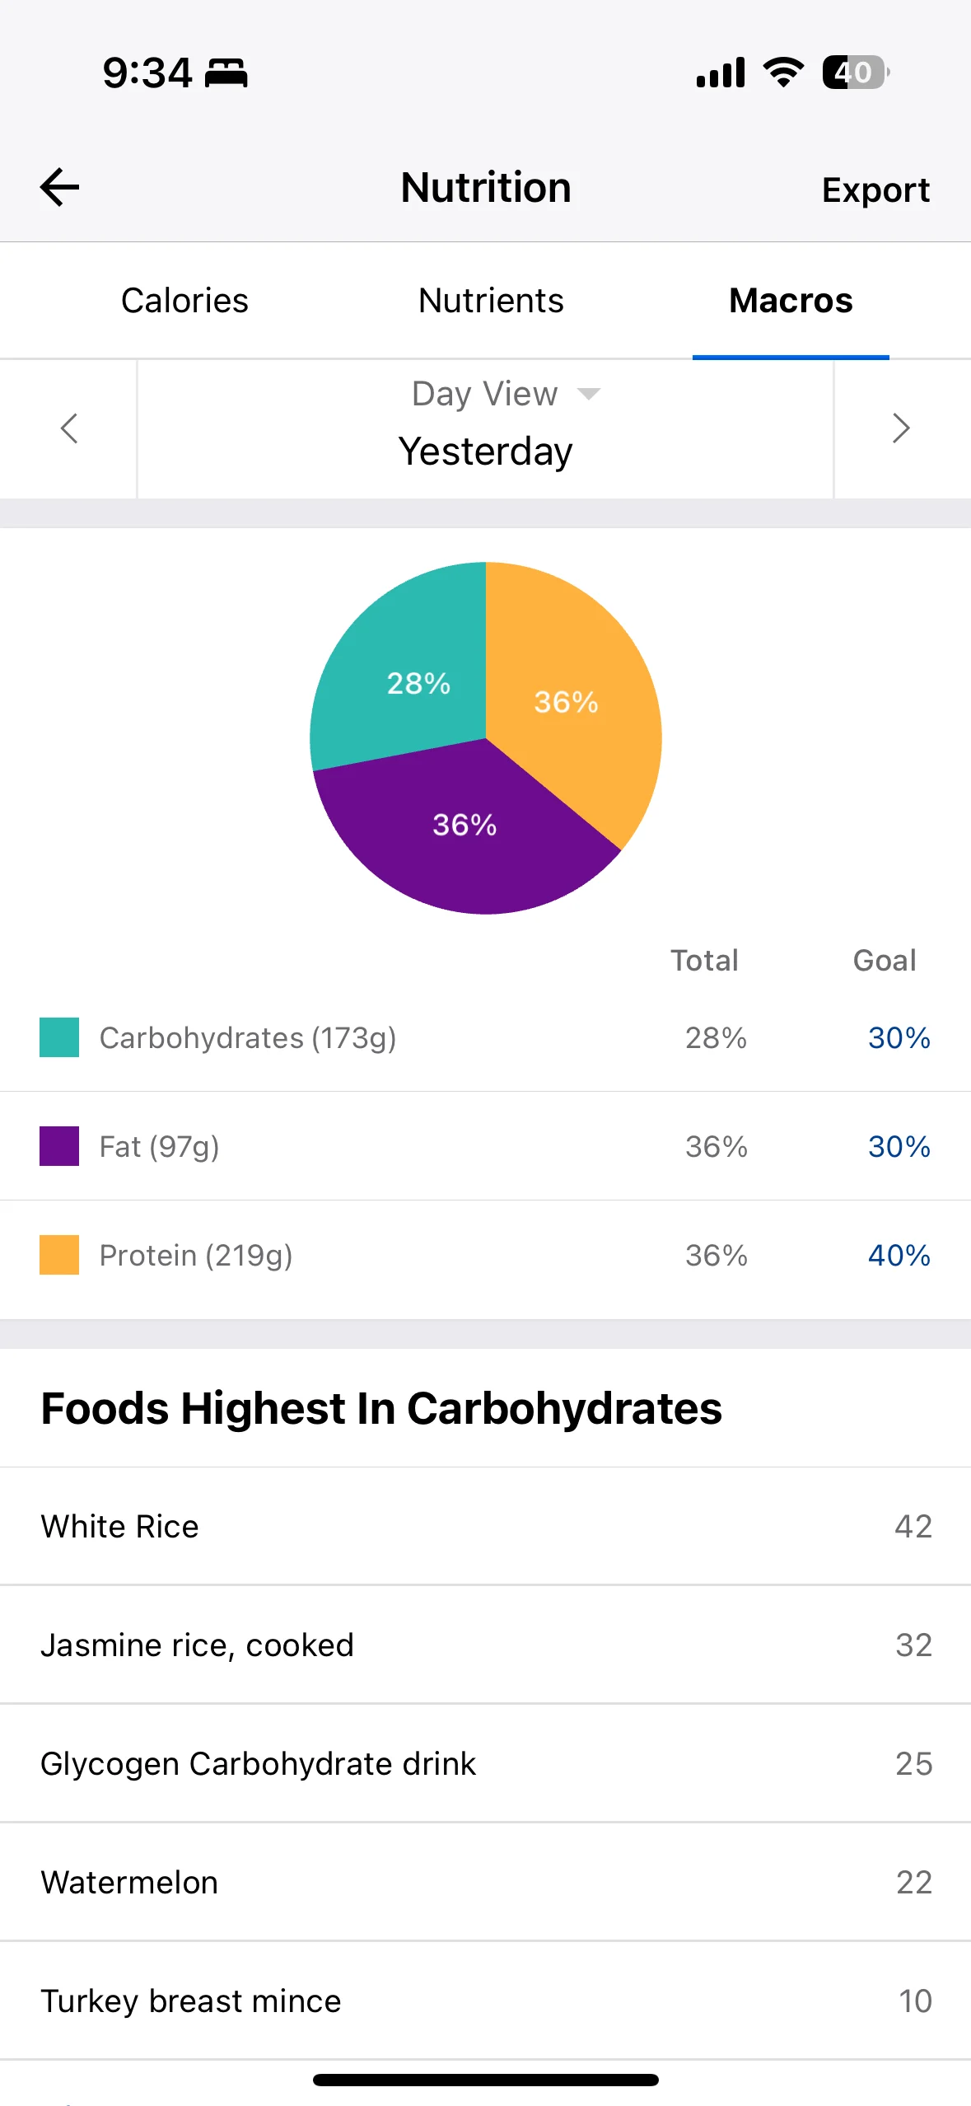Edit the Carbohydrates 30% goal link
The width and height of the screenshot is (971, 2106).
coord(899,1038)
